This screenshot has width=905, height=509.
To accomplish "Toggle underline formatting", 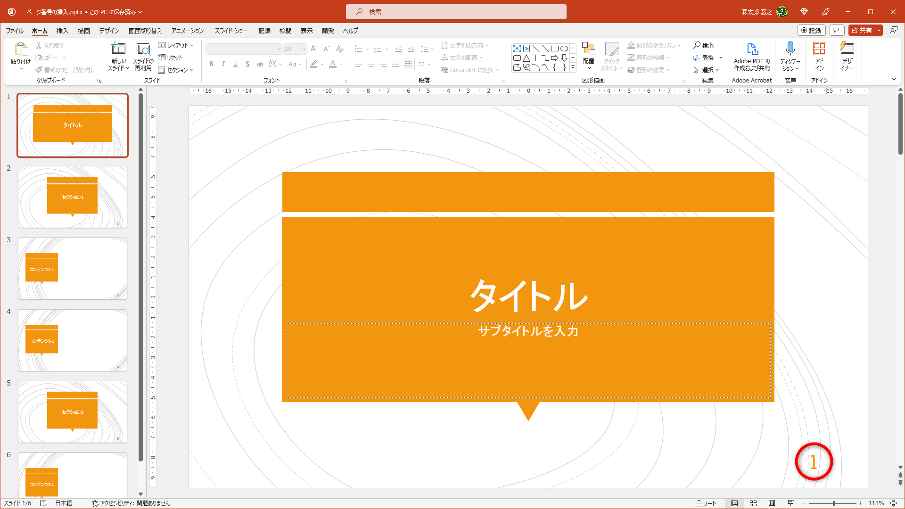I will click(235, 64).
